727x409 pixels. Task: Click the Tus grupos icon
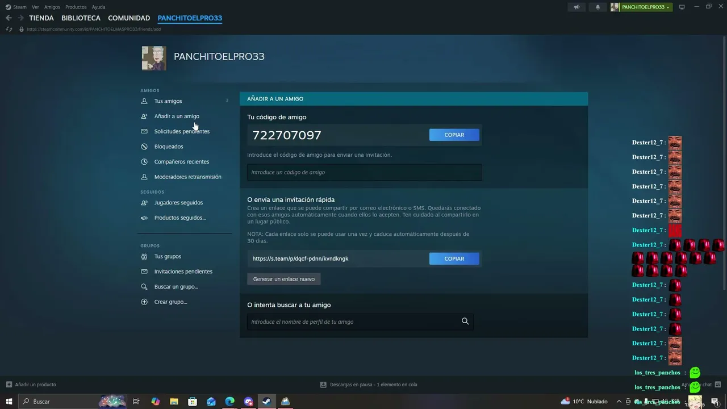coord(144,256)
